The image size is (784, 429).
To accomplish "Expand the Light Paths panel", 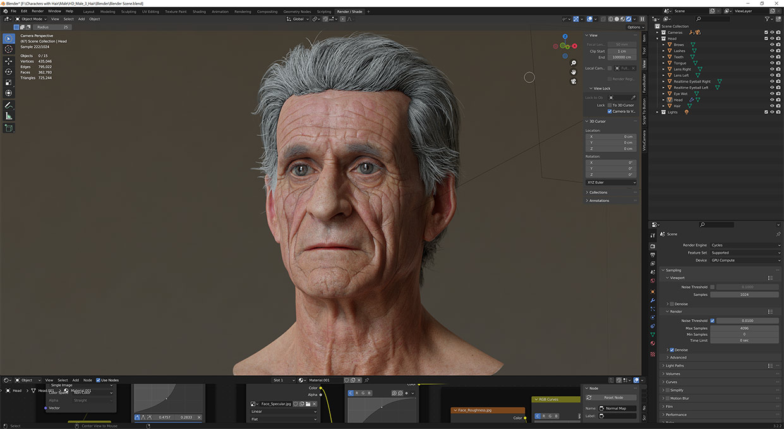I will [x=675, y=366].
